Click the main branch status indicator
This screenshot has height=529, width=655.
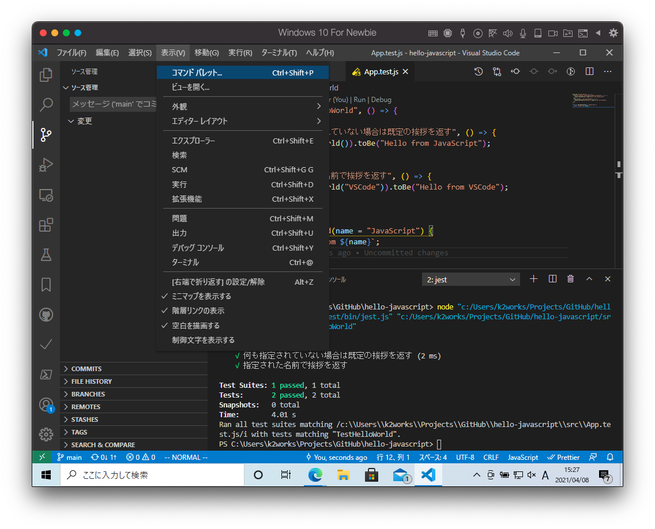(70, 458)
